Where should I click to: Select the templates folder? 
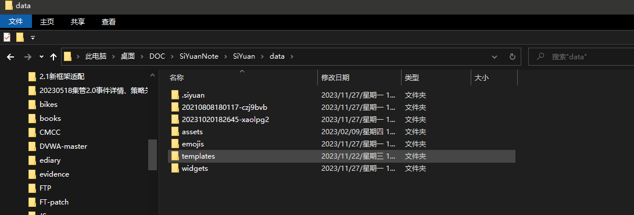click(x=342, y=156)
